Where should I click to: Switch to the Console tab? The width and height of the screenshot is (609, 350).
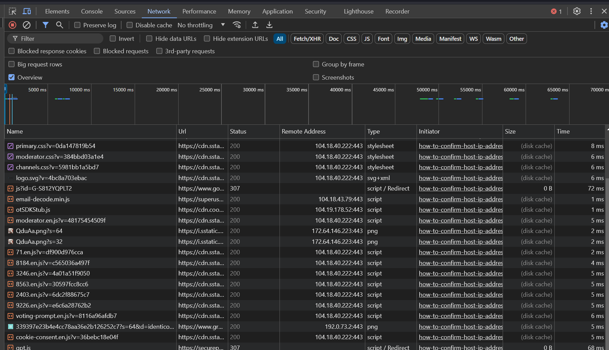click(91, 11)
